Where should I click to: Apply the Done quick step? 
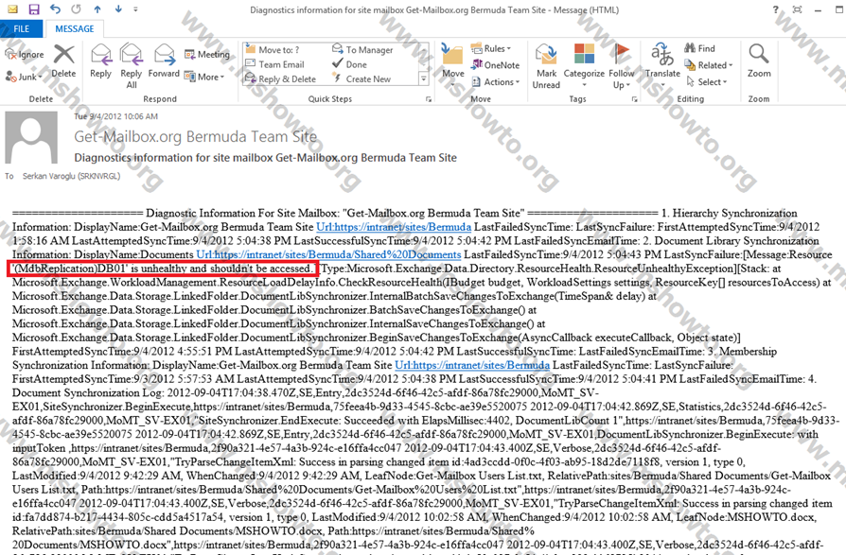[349, 64]
